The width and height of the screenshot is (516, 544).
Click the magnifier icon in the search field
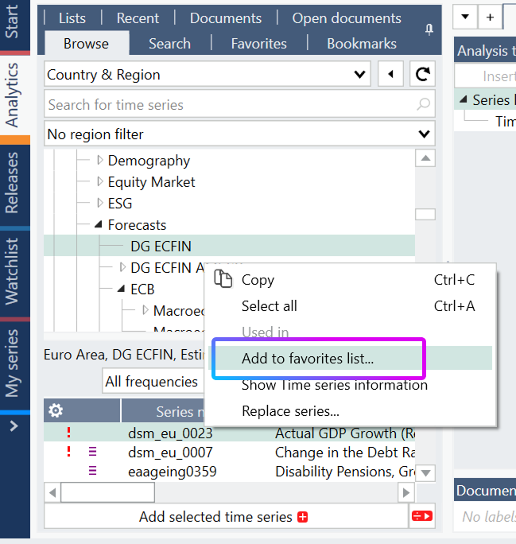pyautogui.click(x=424, y=104)
